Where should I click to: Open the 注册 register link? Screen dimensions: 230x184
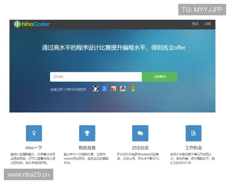point(207,24)
